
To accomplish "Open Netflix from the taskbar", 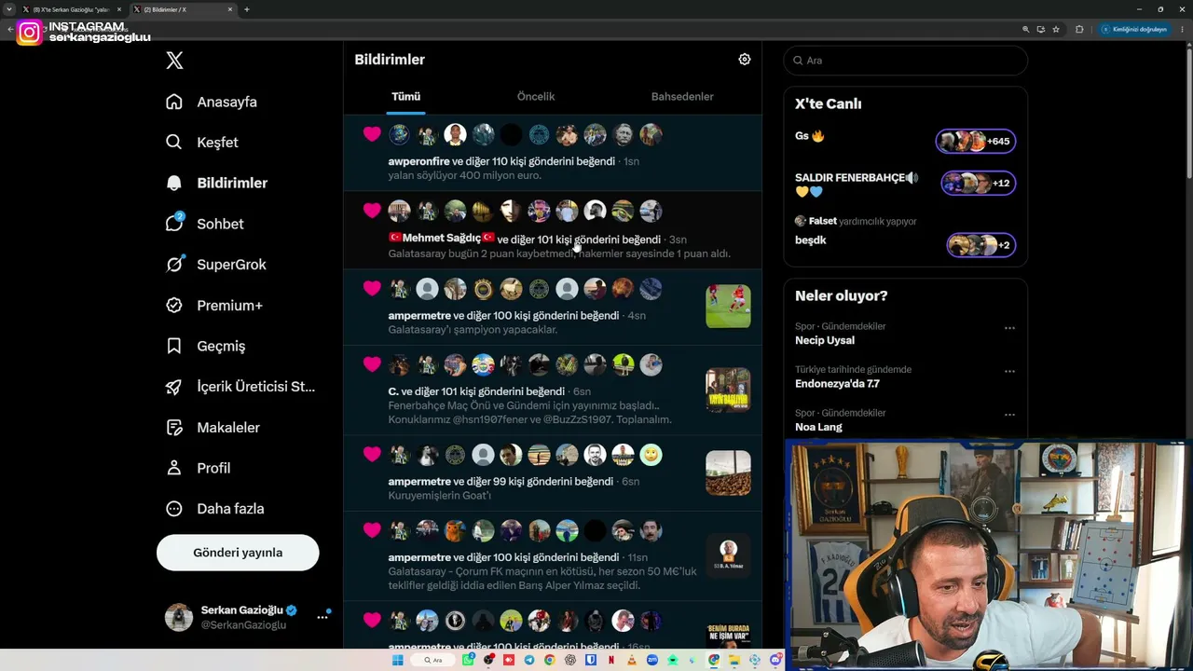I will point(610,660).
